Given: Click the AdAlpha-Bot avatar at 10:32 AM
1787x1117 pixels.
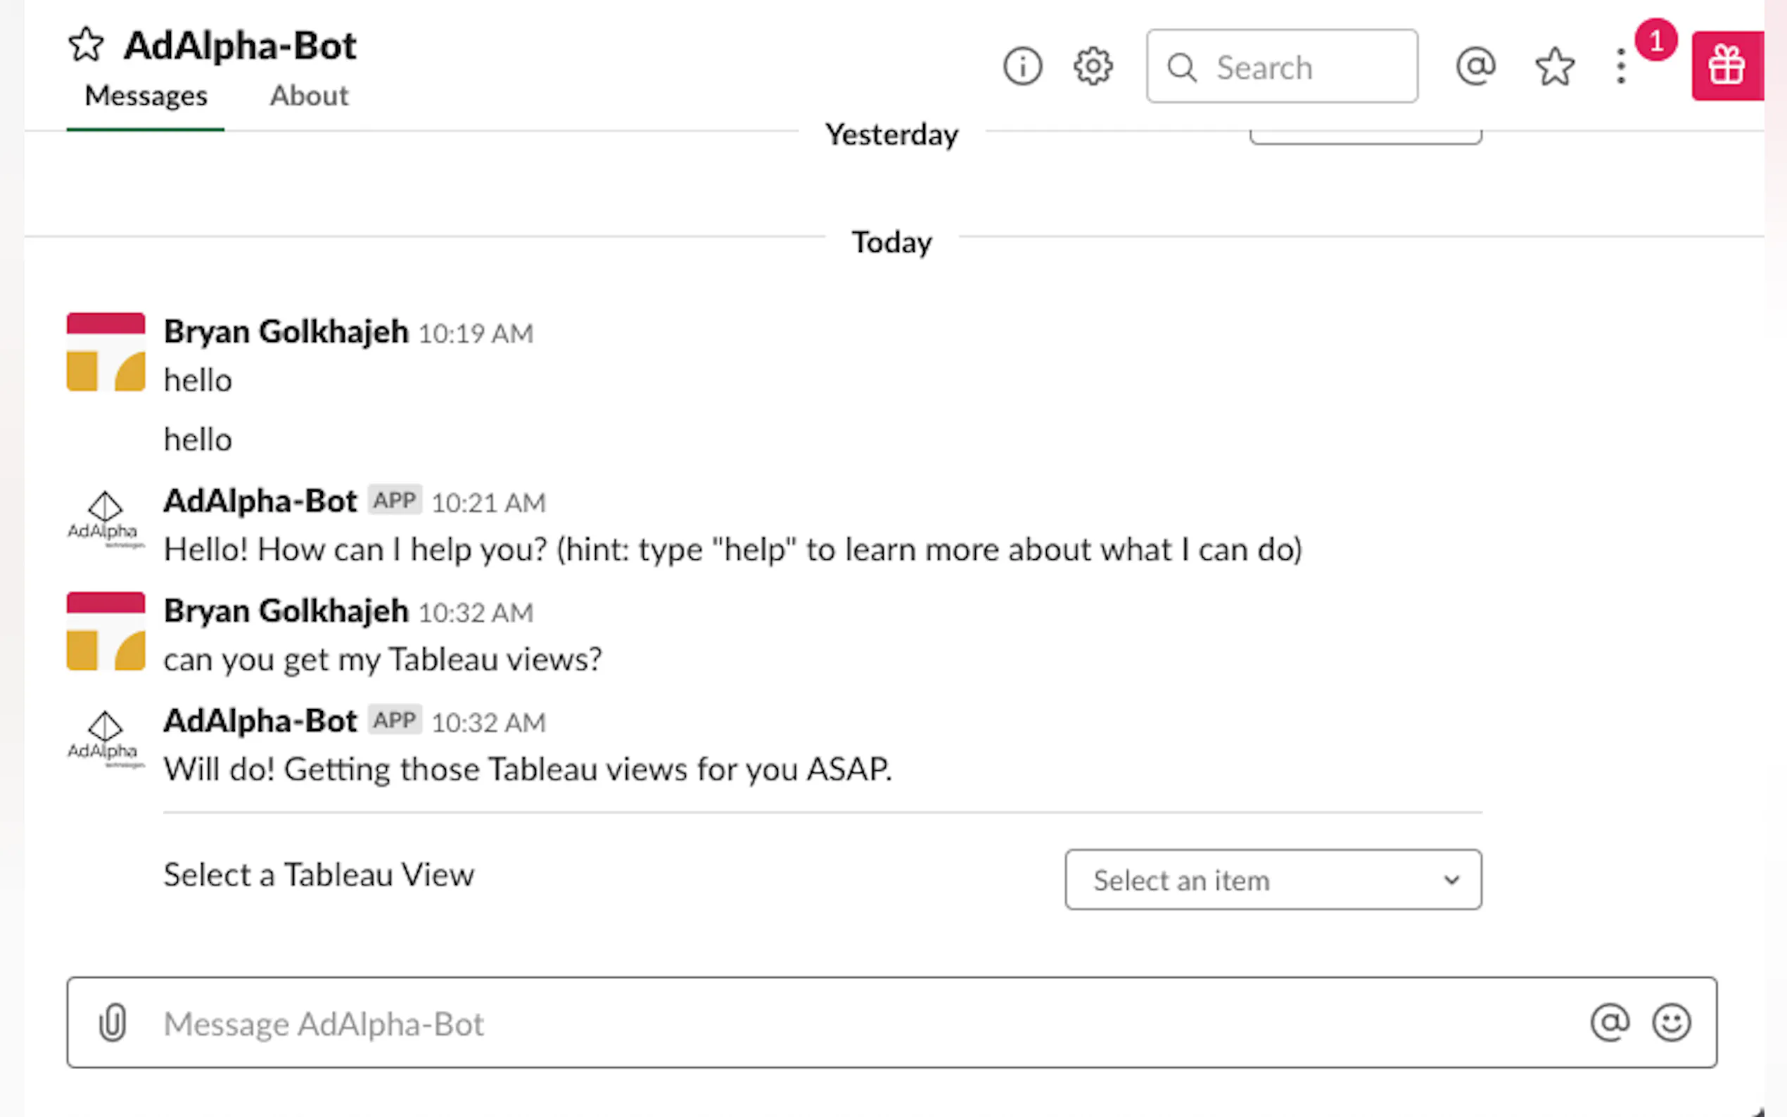Looking at the screenshot, I should click(x=106, y=739).
